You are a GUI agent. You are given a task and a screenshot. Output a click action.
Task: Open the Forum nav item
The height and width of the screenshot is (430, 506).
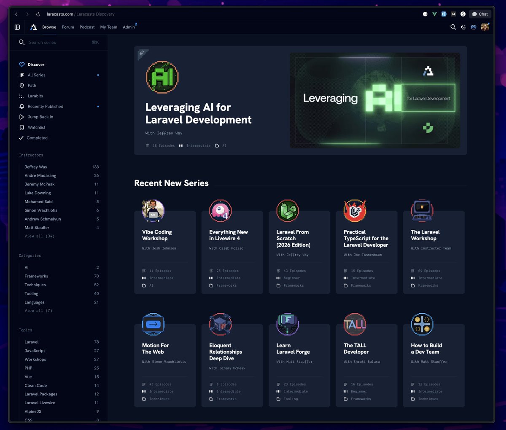point(68,27)
